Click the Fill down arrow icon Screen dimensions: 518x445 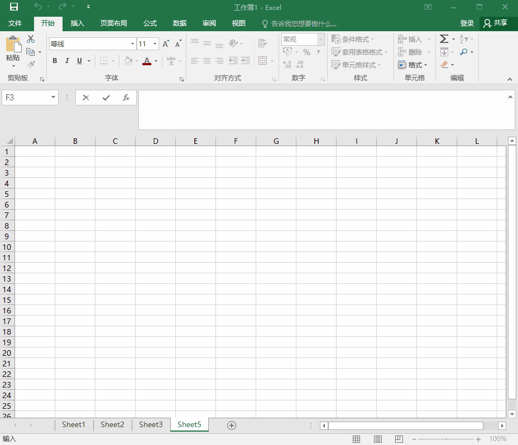(x=444, y=52)
